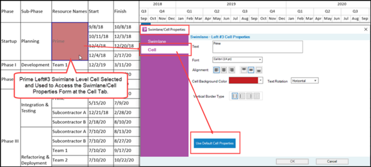The height and width of the screenshot is (167, 371).
Task: Select the Integration & Testing cell
Action: click(x=36, y=108)
